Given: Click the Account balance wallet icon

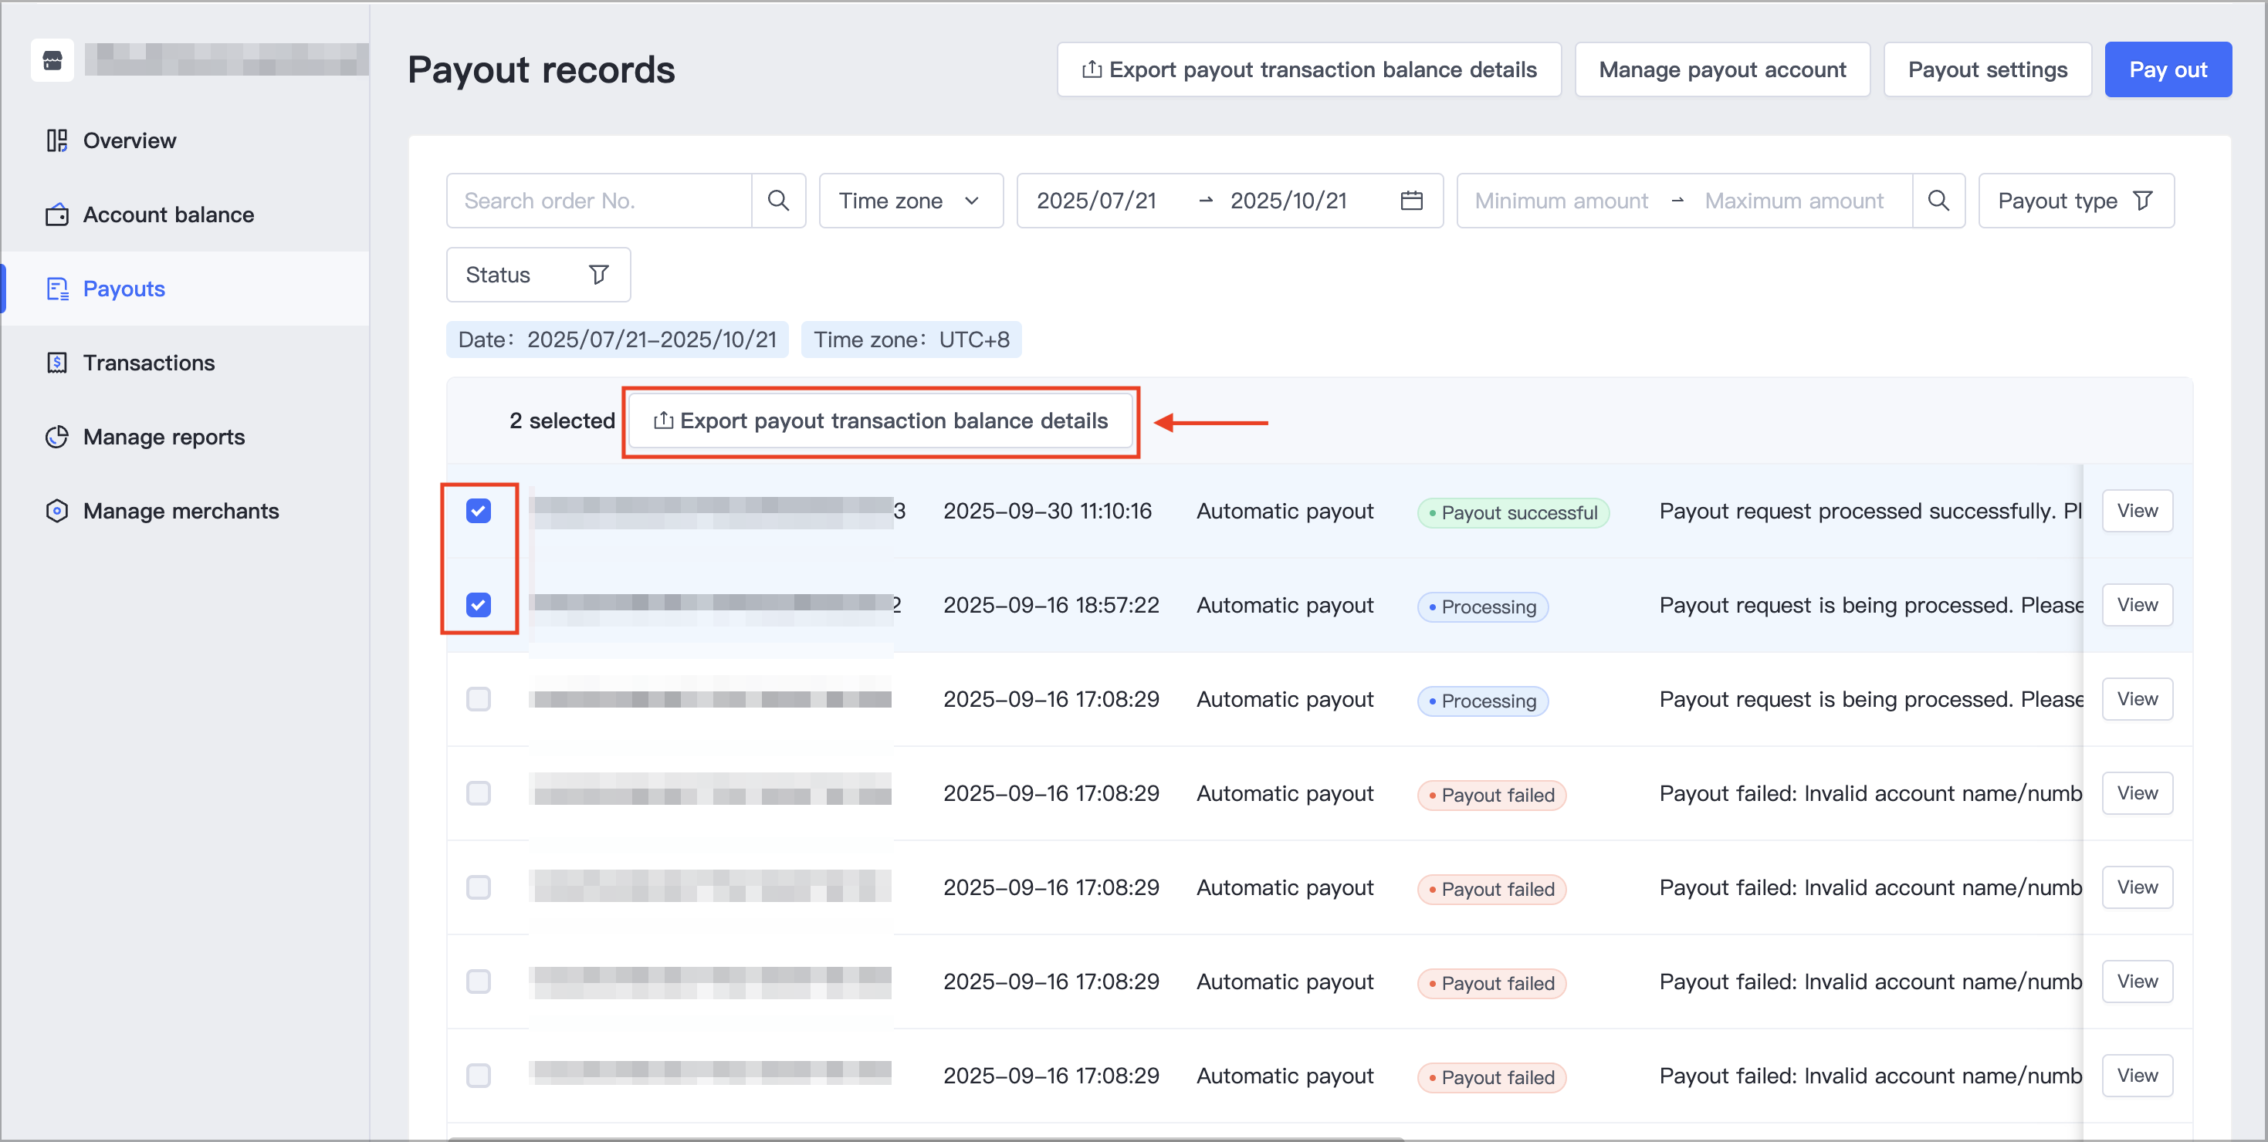Looking at the screenshot, I should [57, 215].
